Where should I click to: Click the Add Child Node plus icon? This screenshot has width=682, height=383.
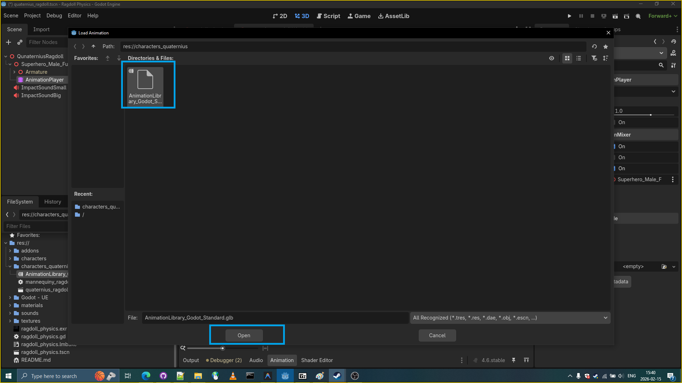9,42
